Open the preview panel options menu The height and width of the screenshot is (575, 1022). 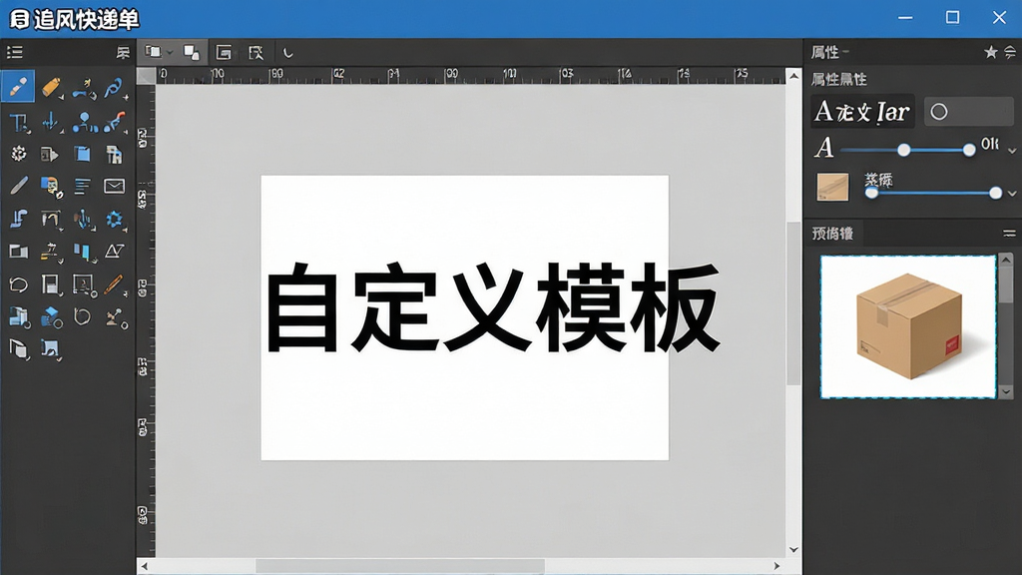[1009, 234]
